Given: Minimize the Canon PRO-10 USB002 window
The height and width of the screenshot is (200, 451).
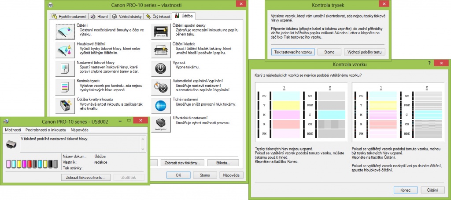Looking at the screenshot, I should pos(121,121).
